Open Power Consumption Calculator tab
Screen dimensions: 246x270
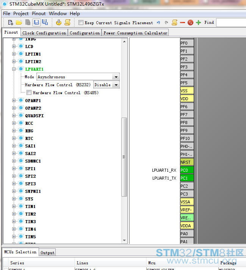pos(135,33)
